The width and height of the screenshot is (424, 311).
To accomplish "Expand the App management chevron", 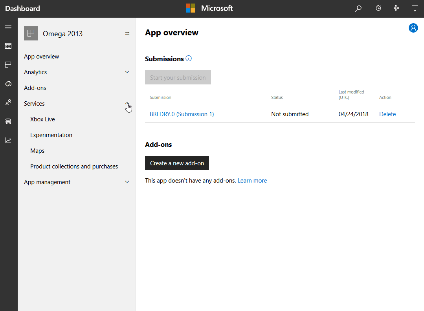I will coord(127,182).
